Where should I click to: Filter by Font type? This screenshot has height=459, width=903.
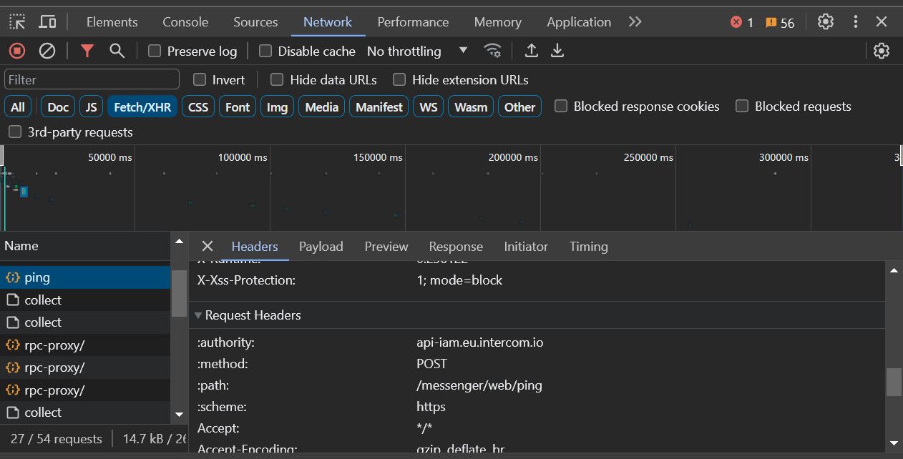tap(238, 107)
